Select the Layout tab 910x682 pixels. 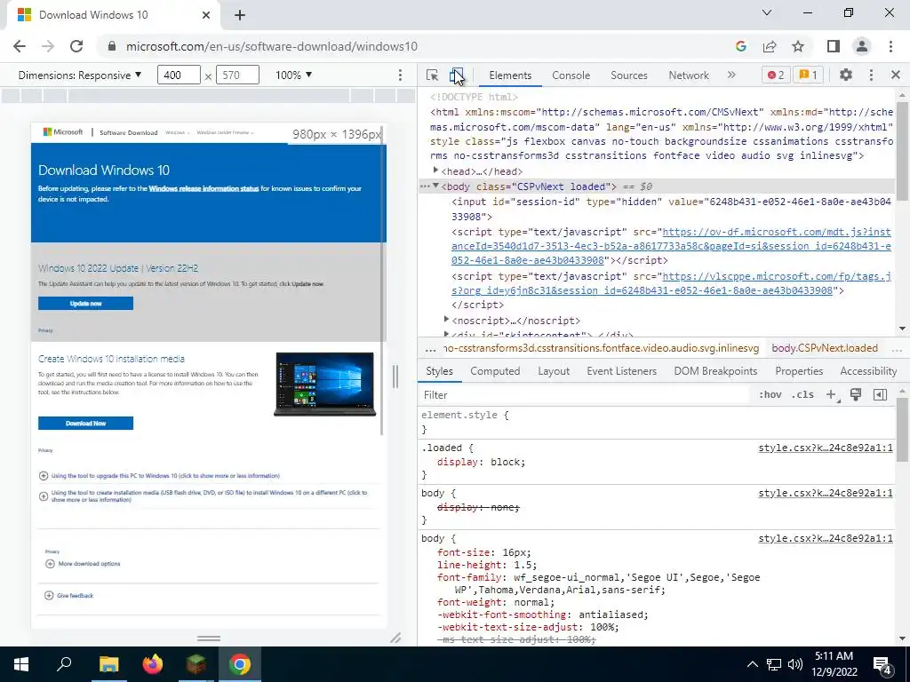[554, 371]
